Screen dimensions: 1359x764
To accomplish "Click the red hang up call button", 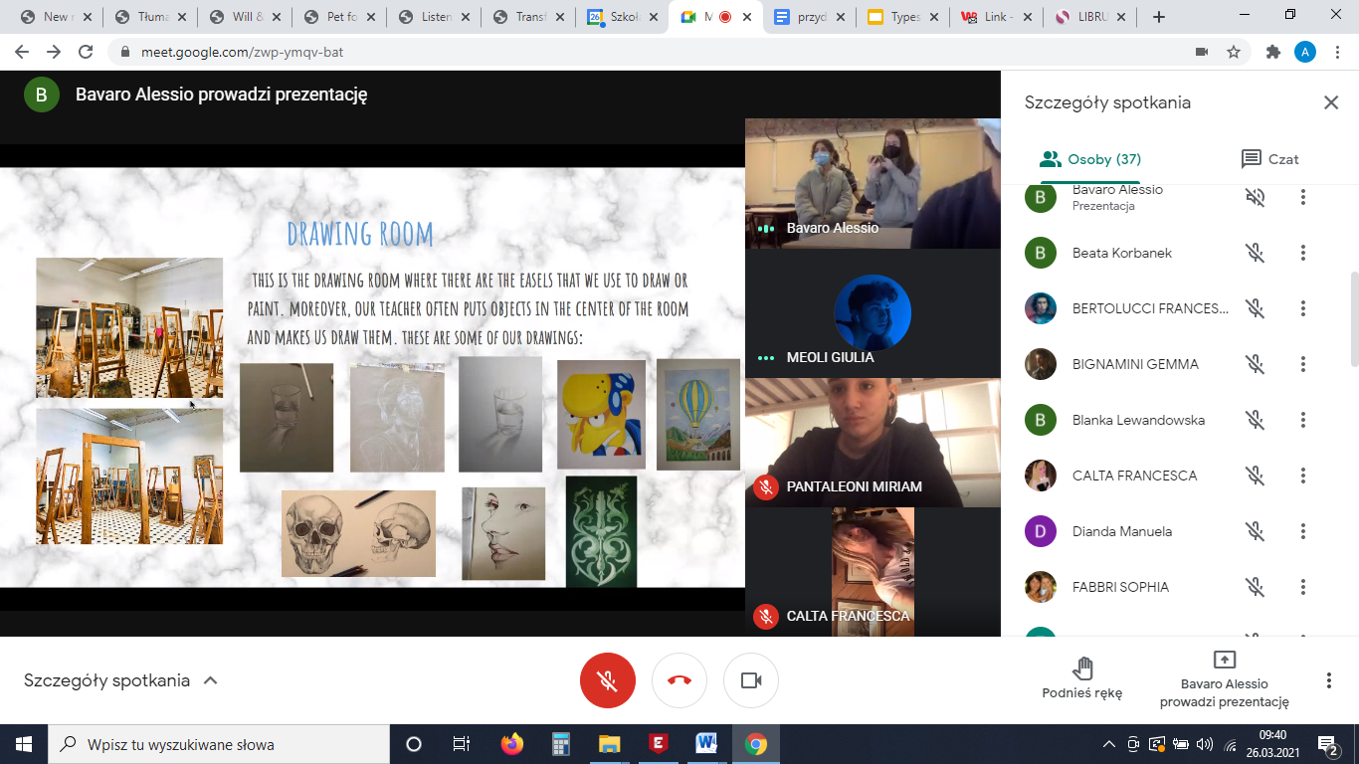I will [x=679, y=680].
